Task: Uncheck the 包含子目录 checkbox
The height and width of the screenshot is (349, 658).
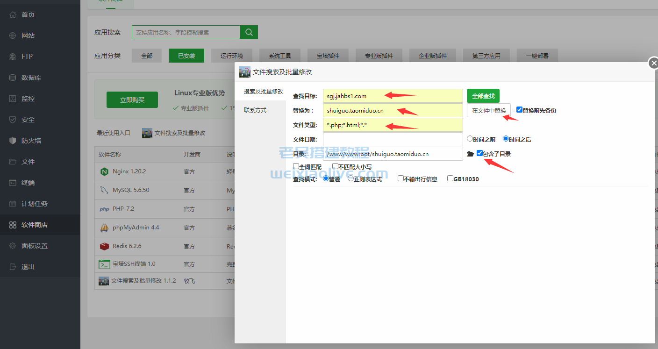Action: 479,153
